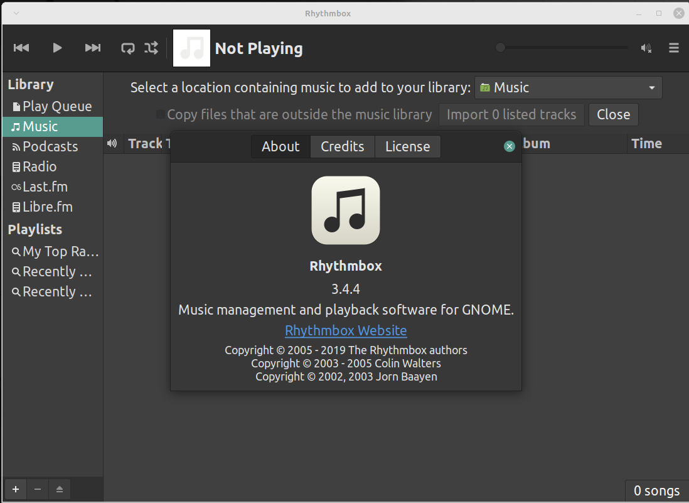689x503 pixels.
Task: Open Play Queue in the sidebar
Action: [x=53, y=106]
